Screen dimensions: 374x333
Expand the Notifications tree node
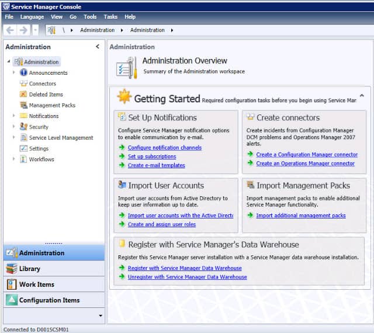[x=13, y=116]
